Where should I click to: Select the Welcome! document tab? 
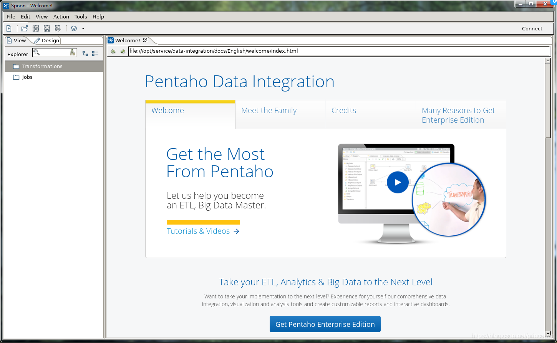pos(128,40)
